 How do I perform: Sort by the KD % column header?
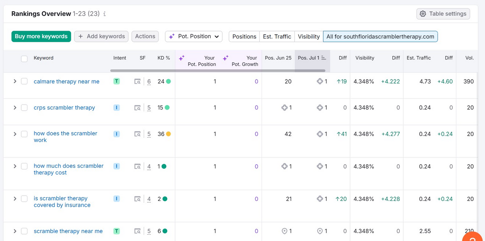(x=164, y=58)
